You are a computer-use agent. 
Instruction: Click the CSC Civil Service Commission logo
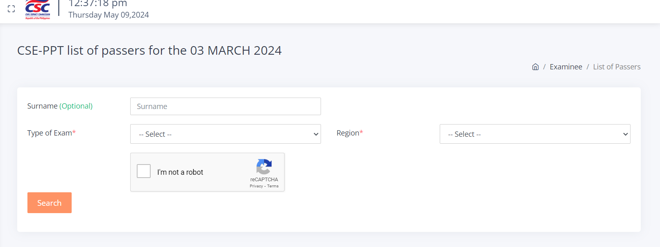38,9
